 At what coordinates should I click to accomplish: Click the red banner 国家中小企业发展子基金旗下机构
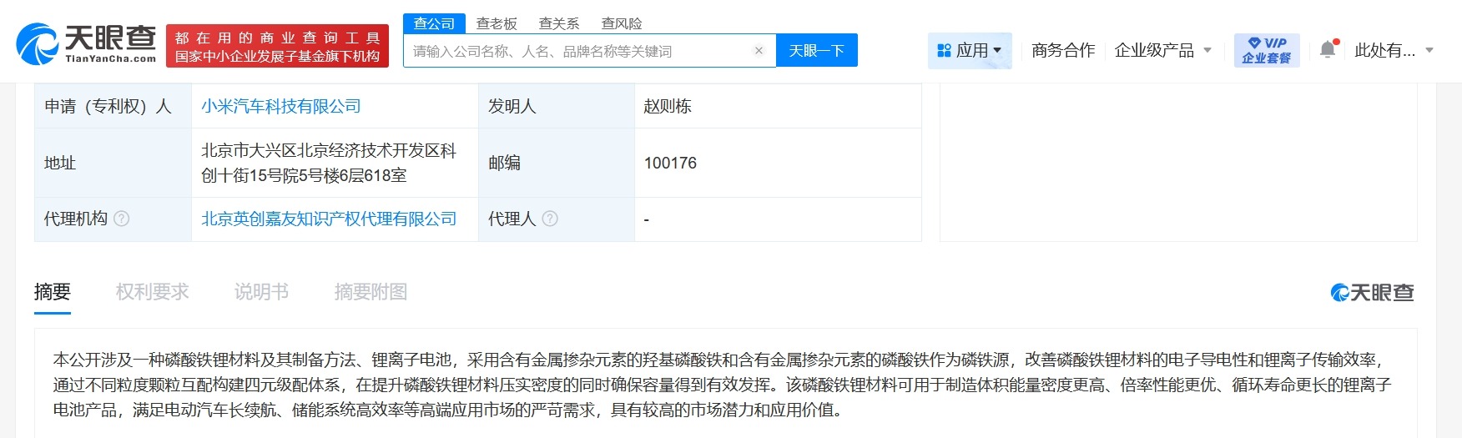tap(277, 46)
